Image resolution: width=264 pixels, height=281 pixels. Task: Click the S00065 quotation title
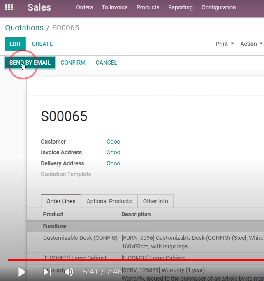64,116
